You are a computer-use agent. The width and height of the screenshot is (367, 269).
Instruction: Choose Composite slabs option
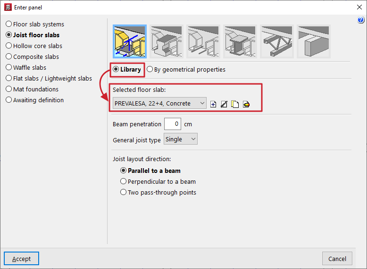(32, 57)
